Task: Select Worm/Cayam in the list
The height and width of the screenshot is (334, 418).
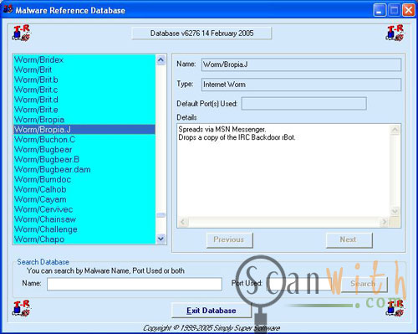Action: (84, 199)
